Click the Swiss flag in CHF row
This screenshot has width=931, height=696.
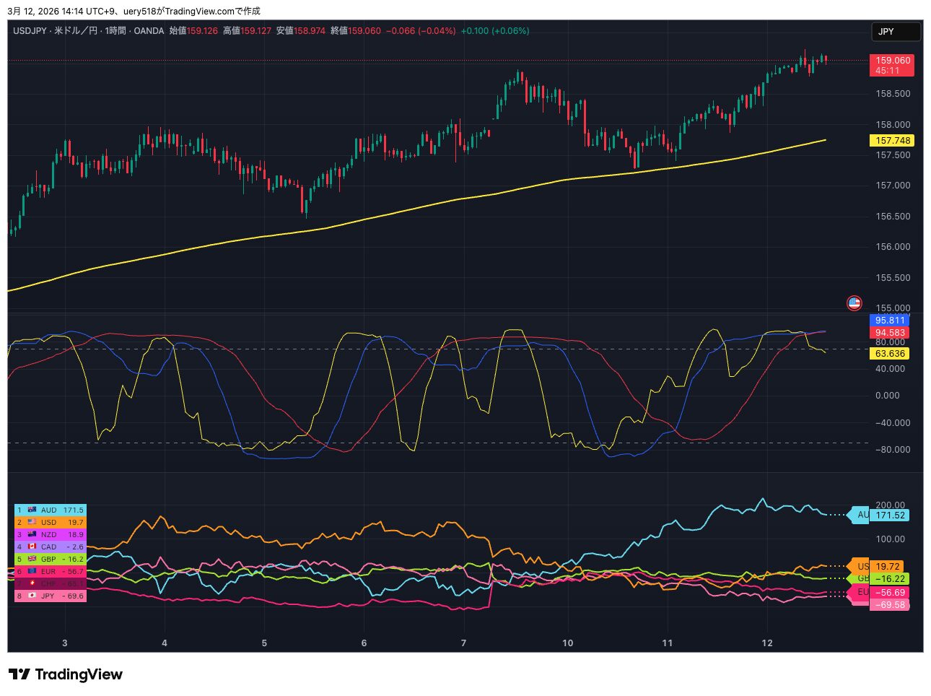coord(32,583)
